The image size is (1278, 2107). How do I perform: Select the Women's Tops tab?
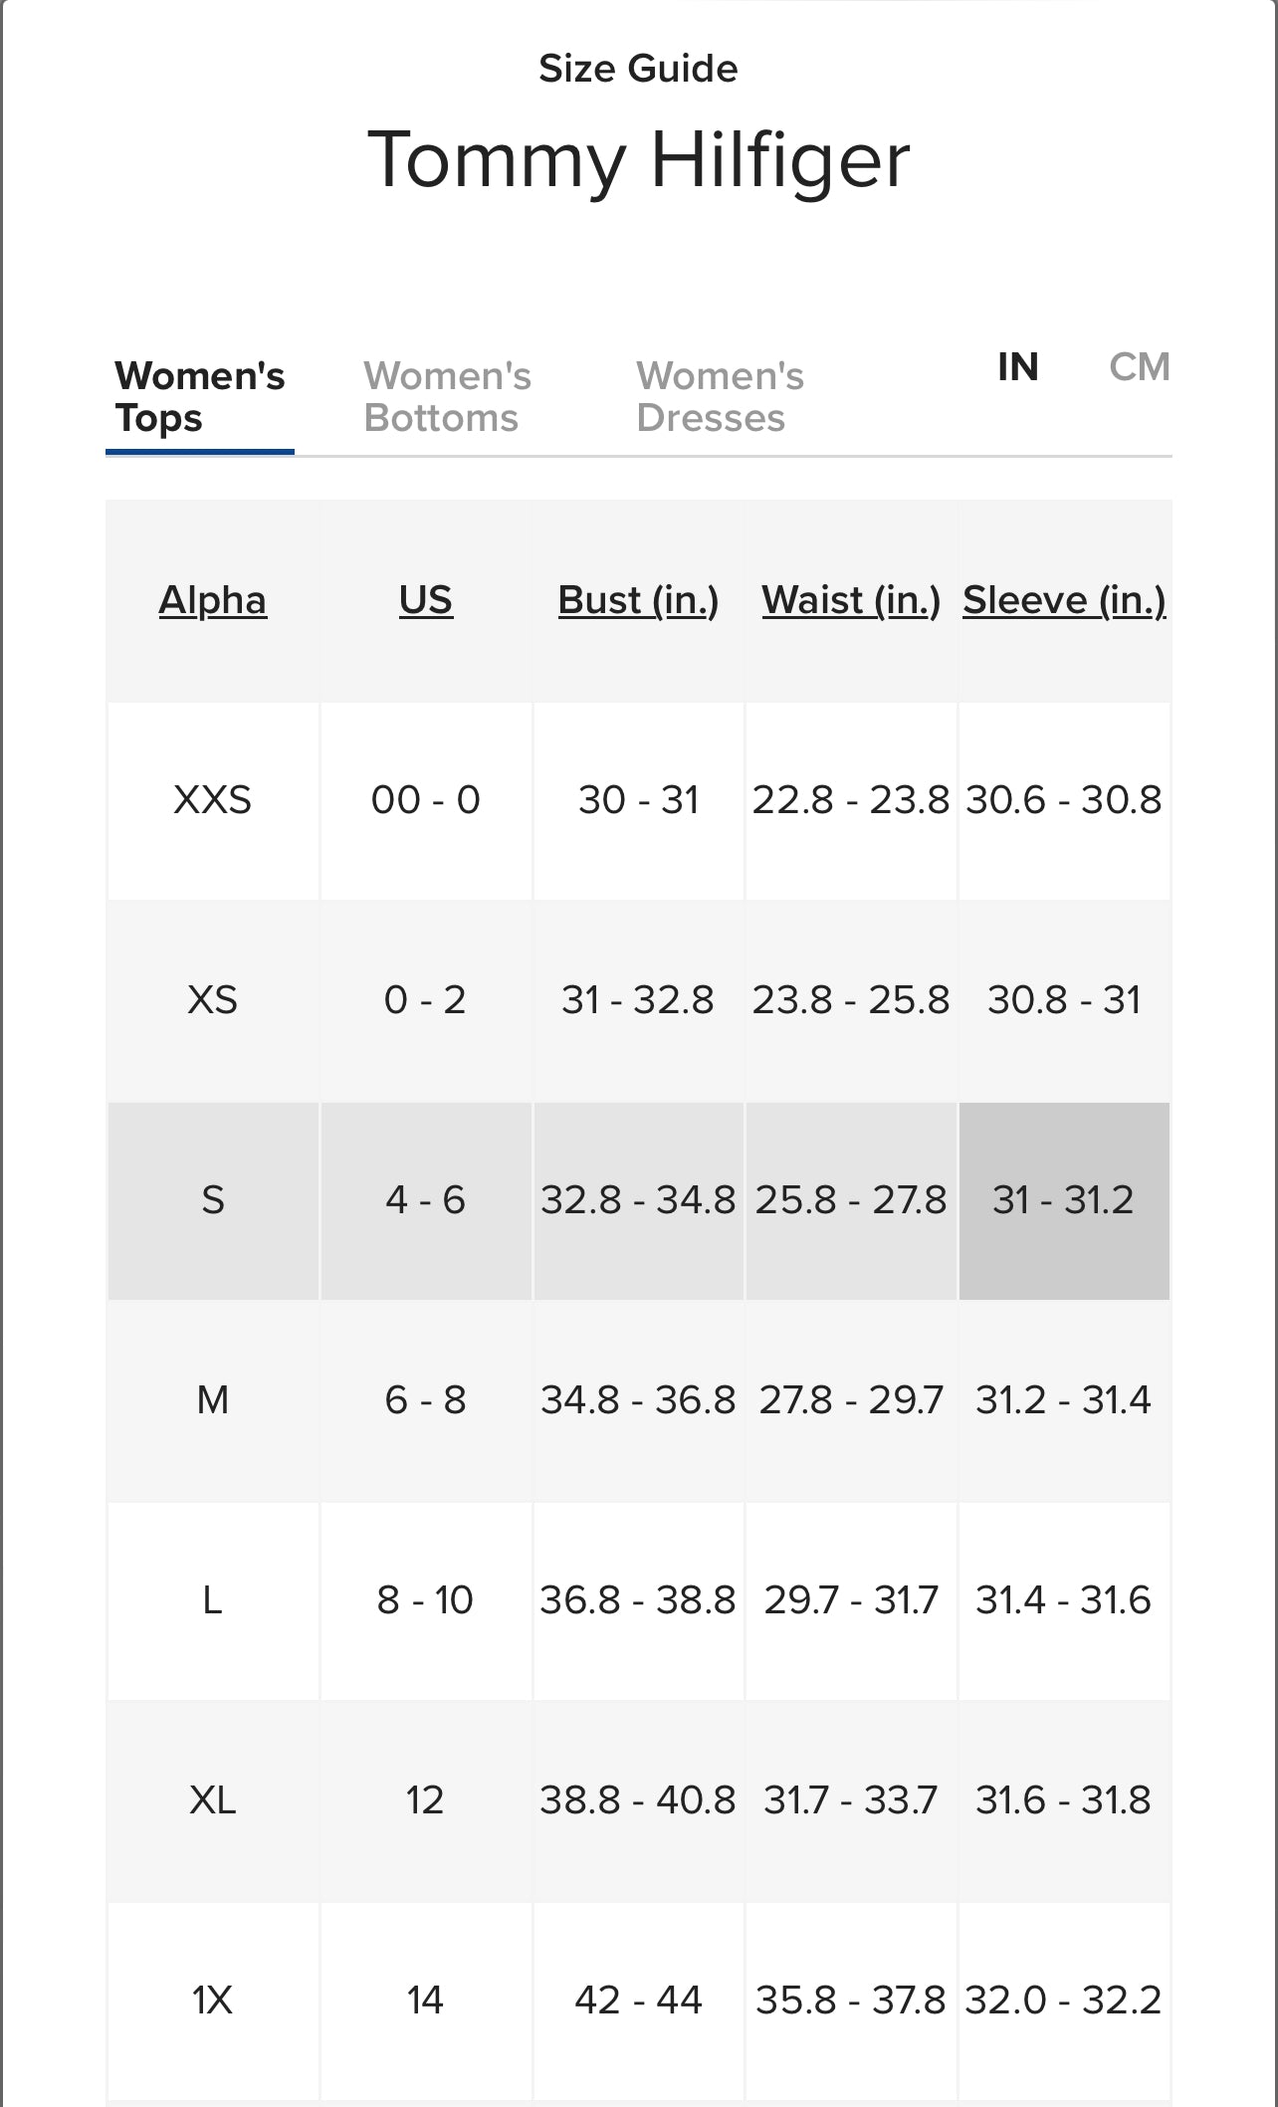(200, 397)
